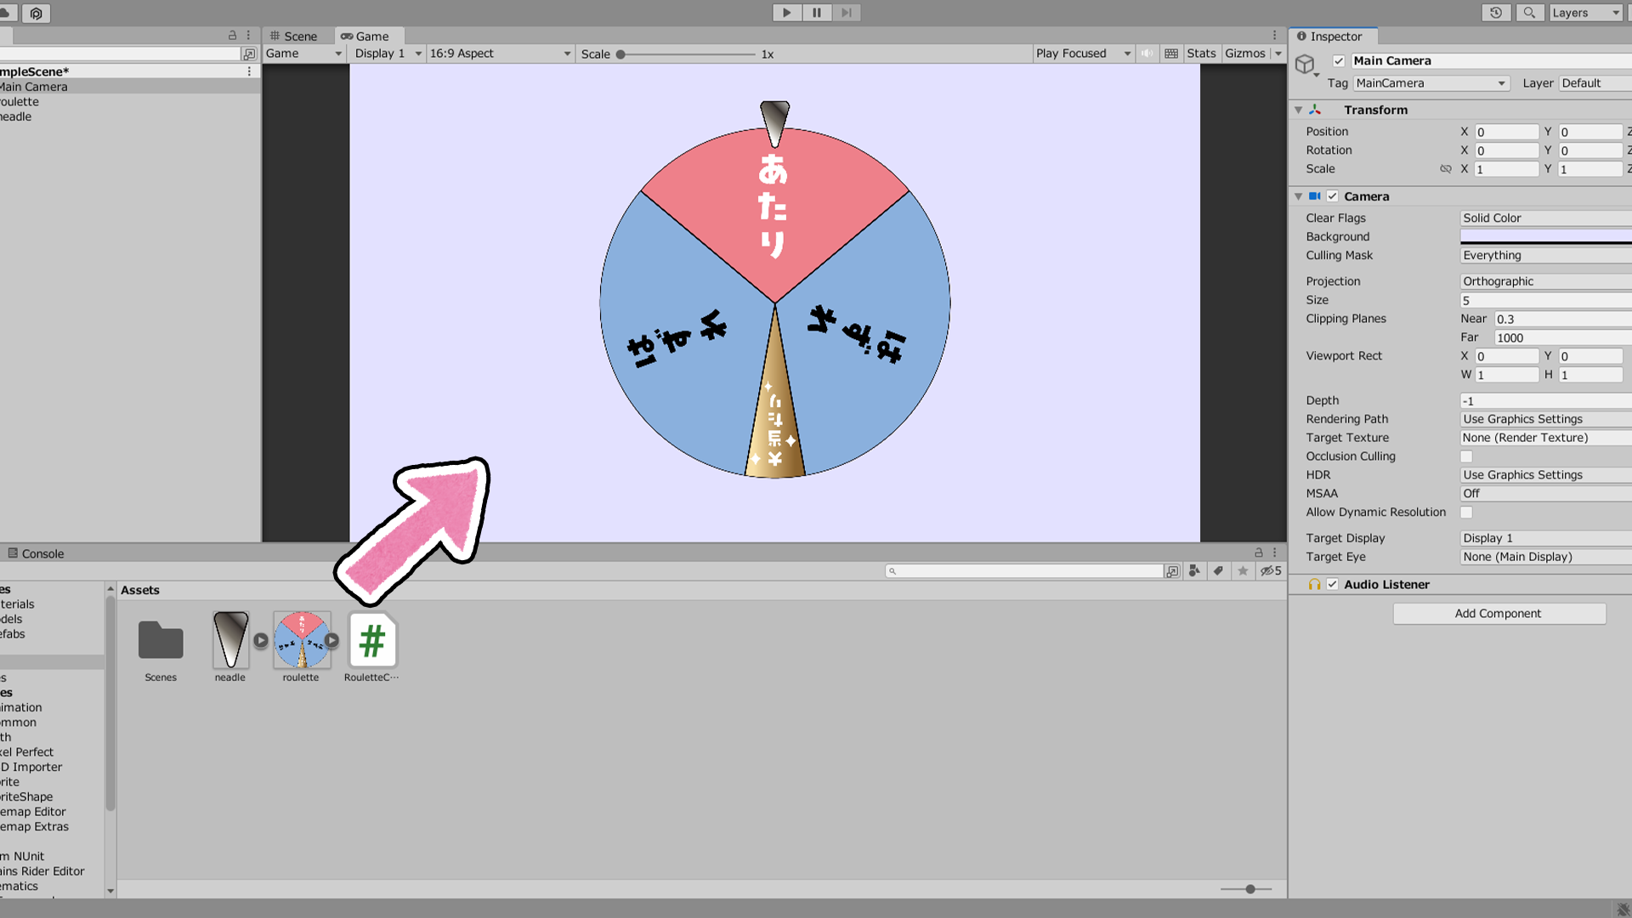Enable Occlusion Culling
The height and width of the screenshot is (918, 1632).
(x=1465, y=456)
